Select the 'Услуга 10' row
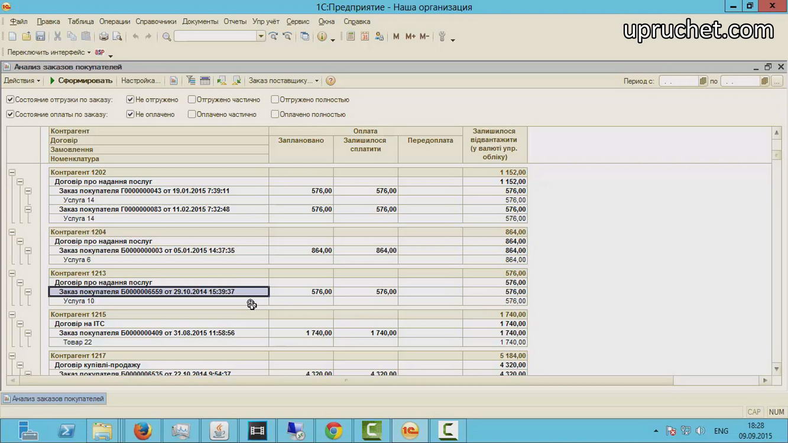 click(158, 301)
